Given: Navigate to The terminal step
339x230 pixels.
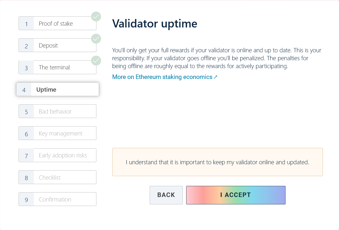Looking at the screenshot, I should (57, 67).
